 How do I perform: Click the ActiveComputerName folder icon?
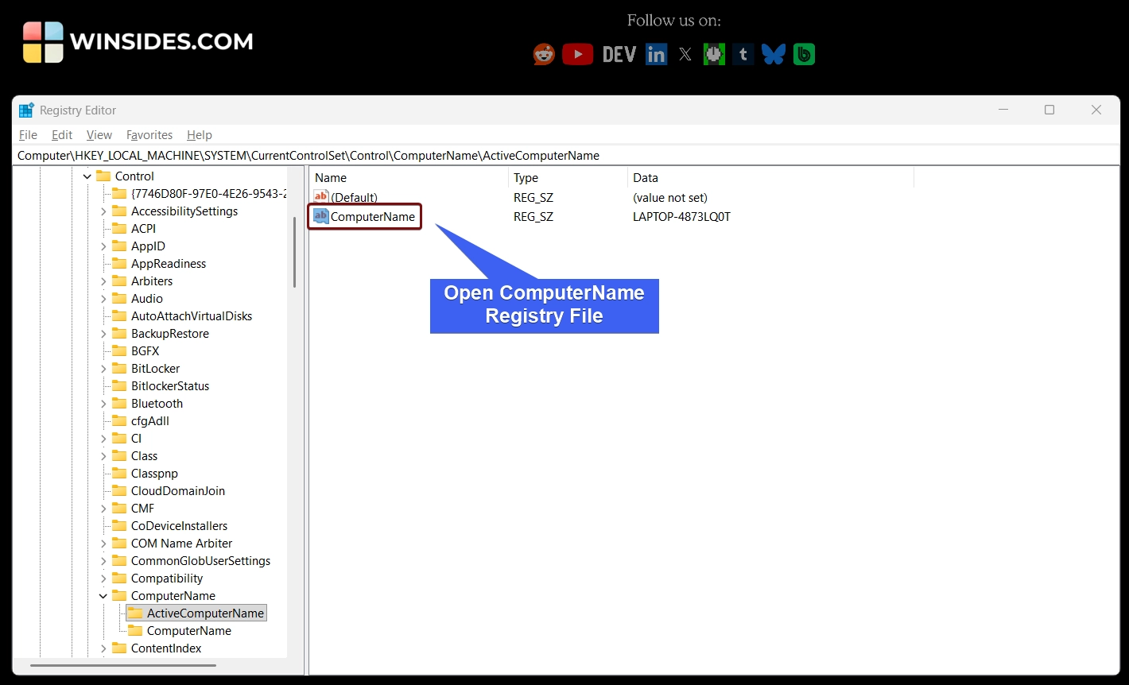134,613
